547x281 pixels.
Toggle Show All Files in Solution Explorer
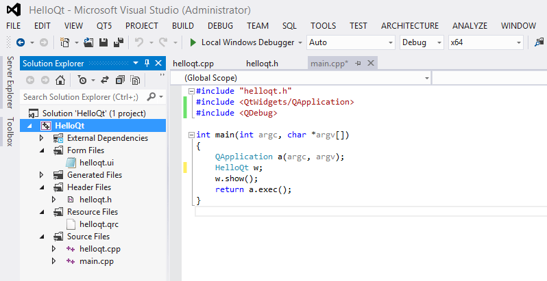tap(133, 80)
